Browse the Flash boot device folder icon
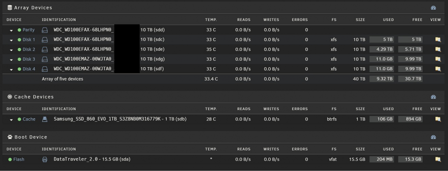Image resolution: width=448 pixels, height=171 pixels. point(438,159)
